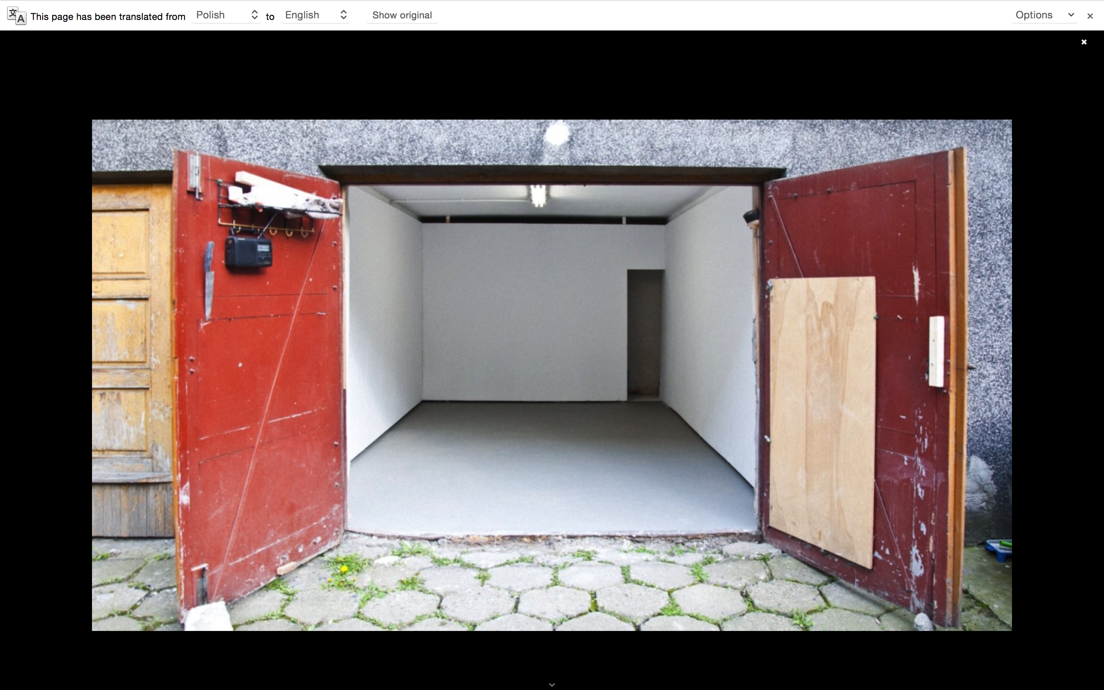Click the translate icon in the translation bar

coord(16,16)
